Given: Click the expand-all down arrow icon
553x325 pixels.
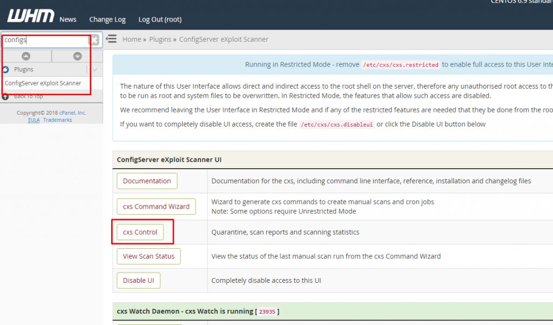Looking at the screenshot, I should (x=77, y=56).
